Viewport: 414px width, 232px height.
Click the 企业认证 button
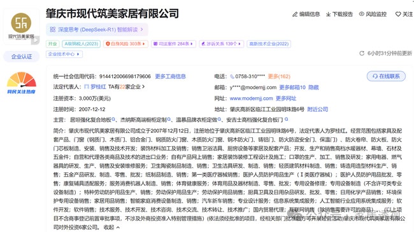click(22, 57)
